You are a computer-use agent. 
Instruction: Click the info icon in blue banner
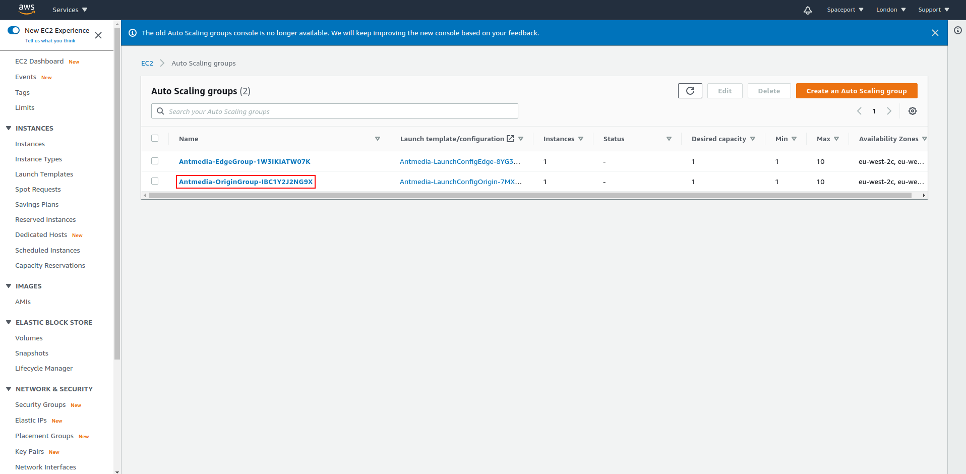coord(133,33)
